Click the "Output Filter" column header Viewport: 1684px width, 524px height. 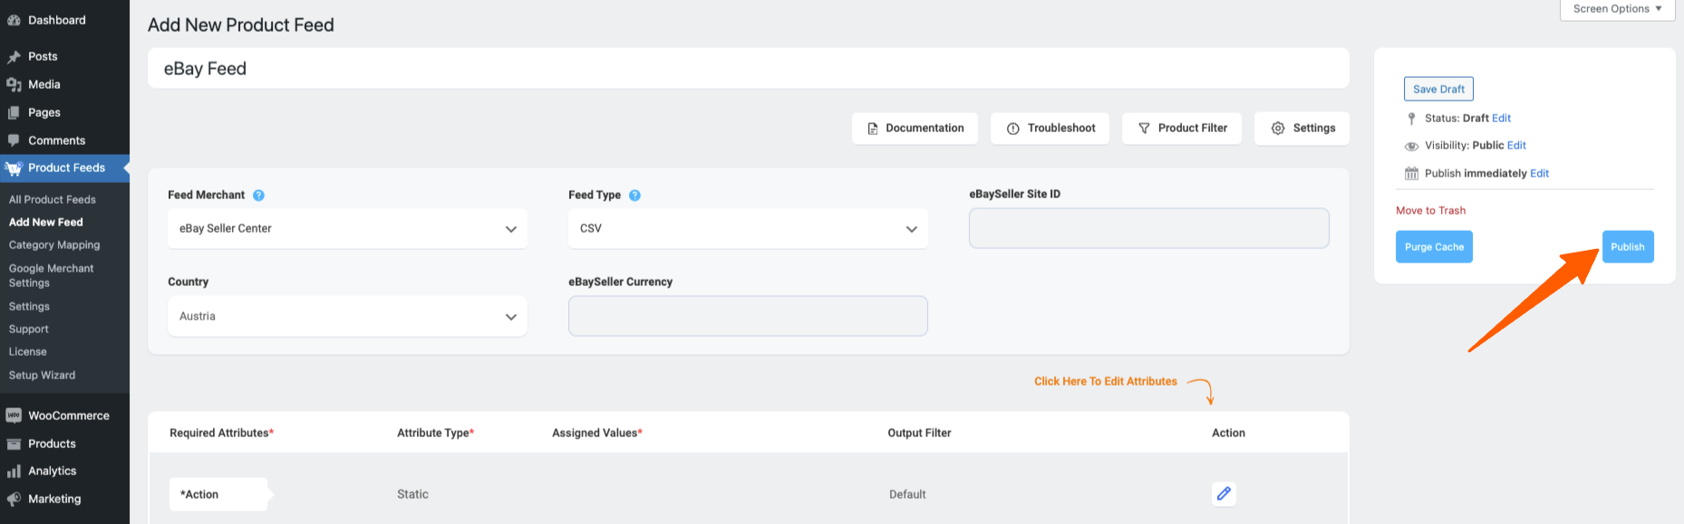(919, 433)
